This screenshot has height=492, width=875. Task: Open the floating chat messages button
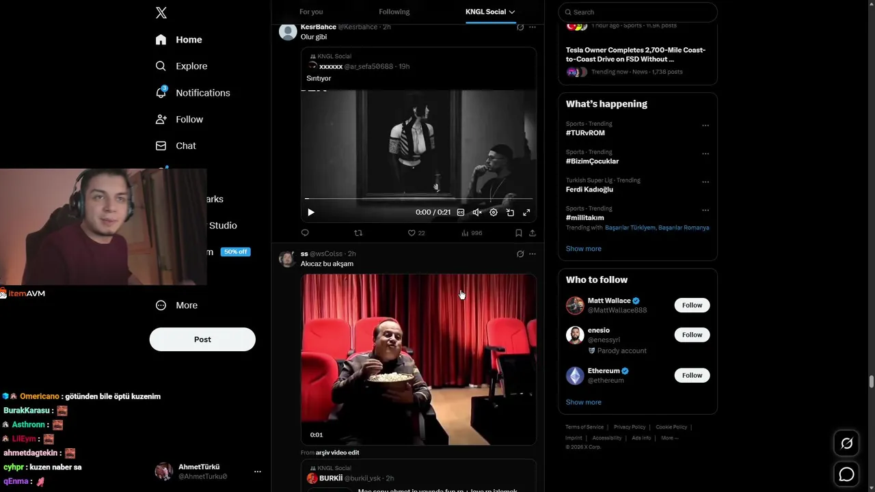click(846, 474)
